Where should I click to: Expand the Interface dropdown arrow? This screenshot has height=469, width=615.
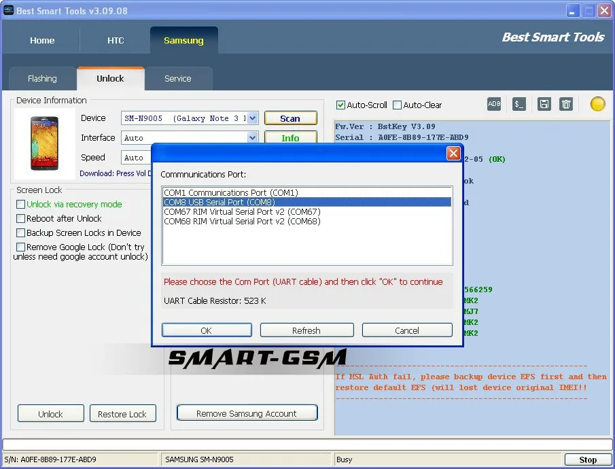tap(253, 138)
